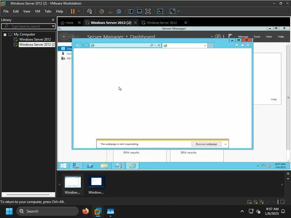Image resolution: width=291 pixels, height=218 pixels.
Task: Open Server Manager notifications flag
Action: coord(230,36)
